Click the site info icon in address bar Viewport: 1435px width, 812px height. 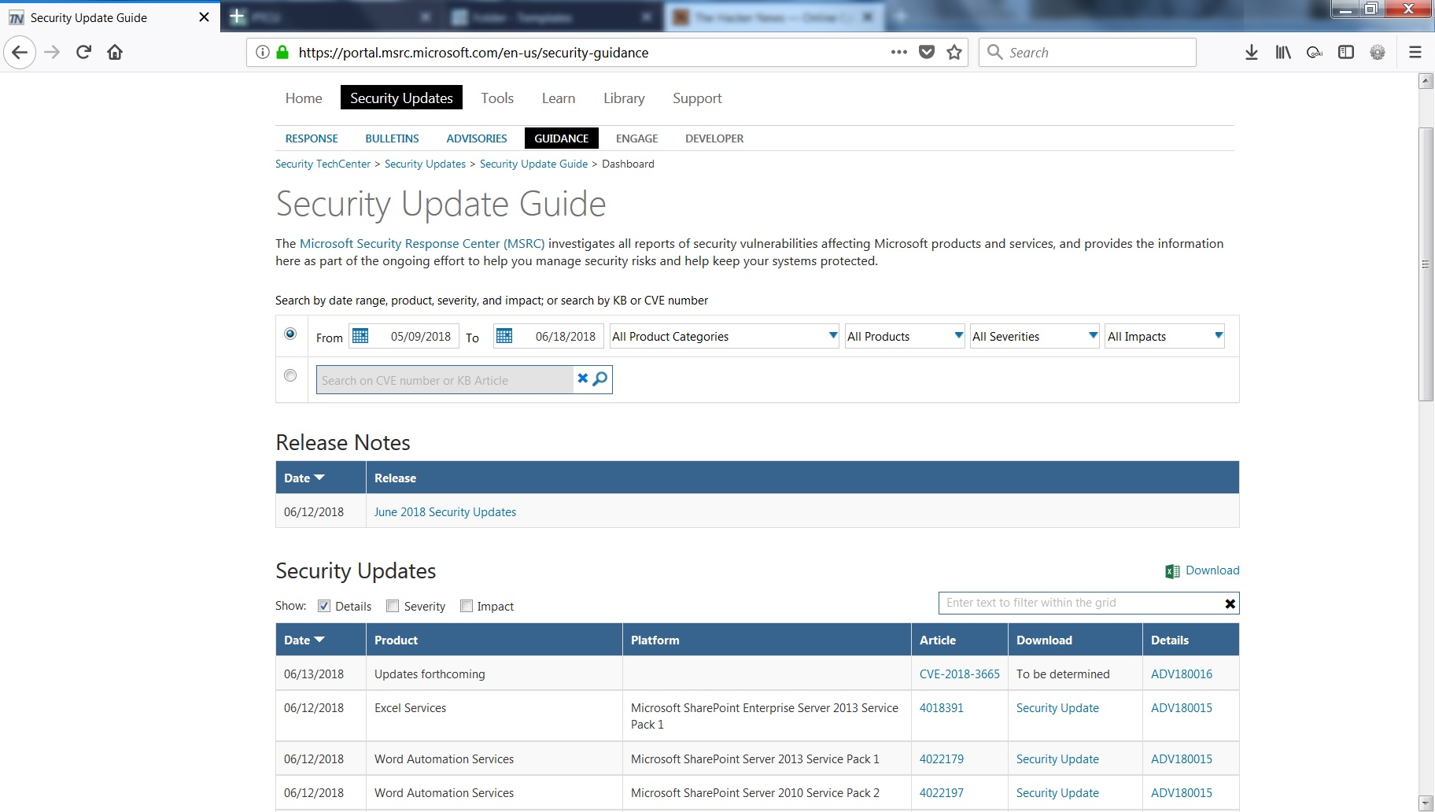coord(263,53)
